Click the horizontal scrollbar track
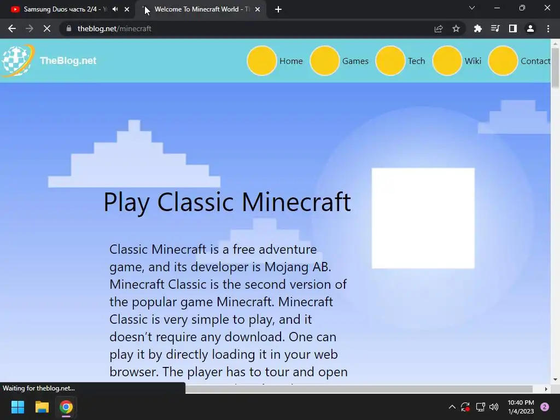 pos(359,389)
